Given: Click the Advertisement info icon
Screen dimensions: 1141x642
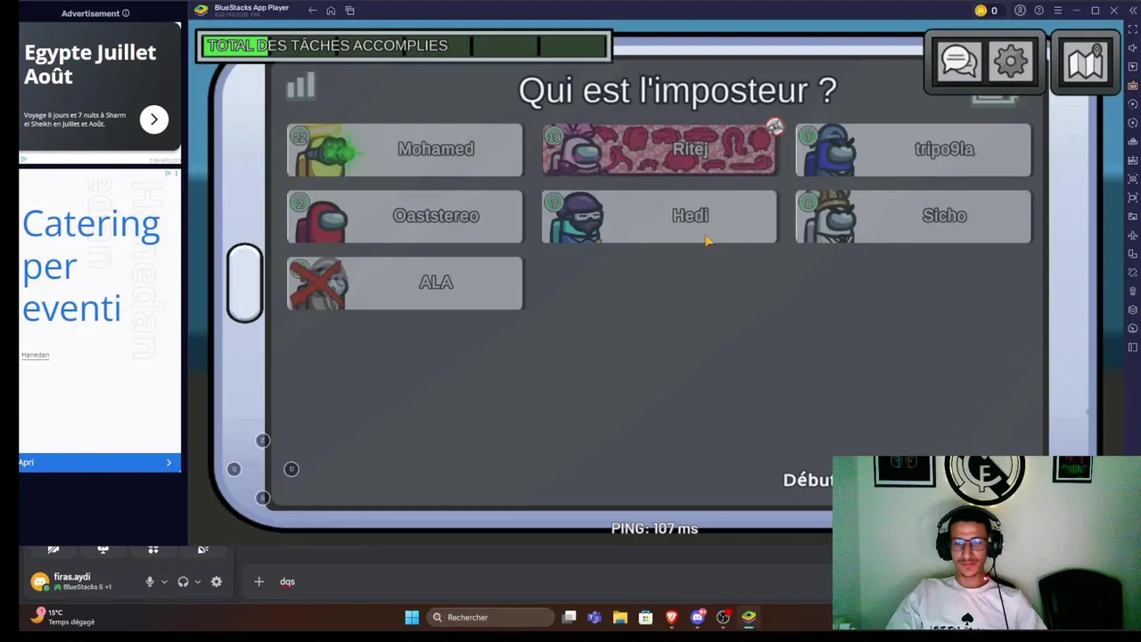Looking at the screenshot, I should 126,13.
